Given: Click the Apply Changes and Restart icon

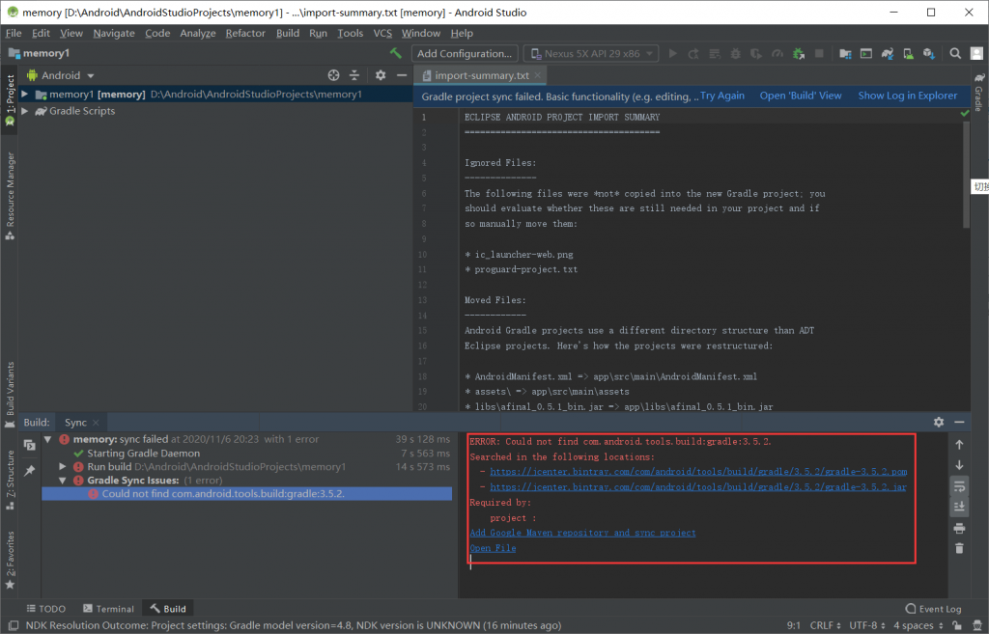Looking at the screenshot, I should 693,54.
